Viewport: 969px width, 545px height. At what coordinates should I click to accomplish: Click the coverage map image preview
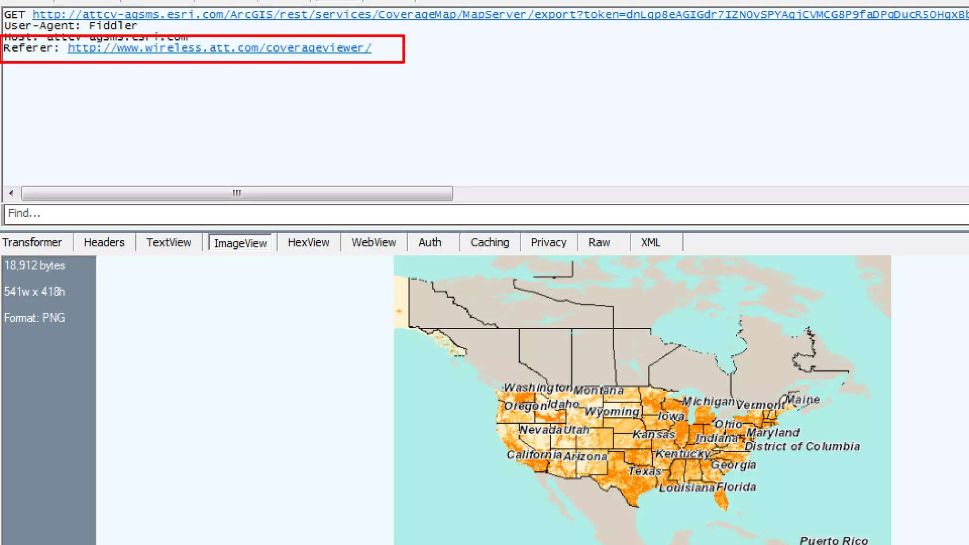[642, 400]
